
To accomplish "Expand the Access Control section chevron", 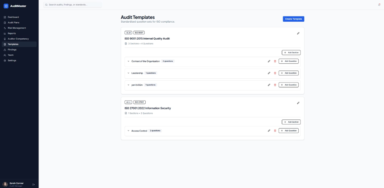I will point(128,131).
